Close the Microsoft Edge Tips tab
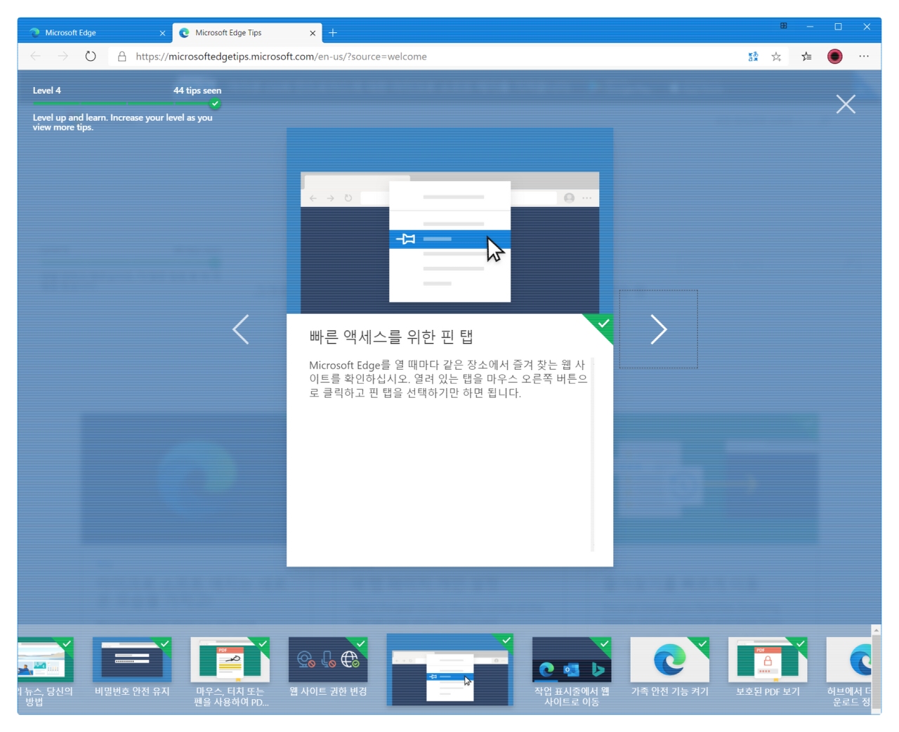899x732 pixels. point(313,33)
